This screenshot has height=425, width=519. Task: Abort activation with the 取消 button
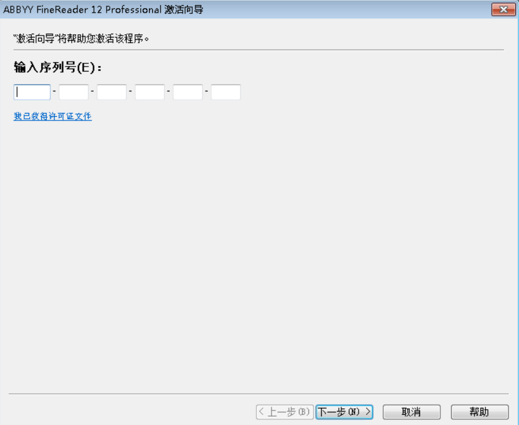pos(411,412)
